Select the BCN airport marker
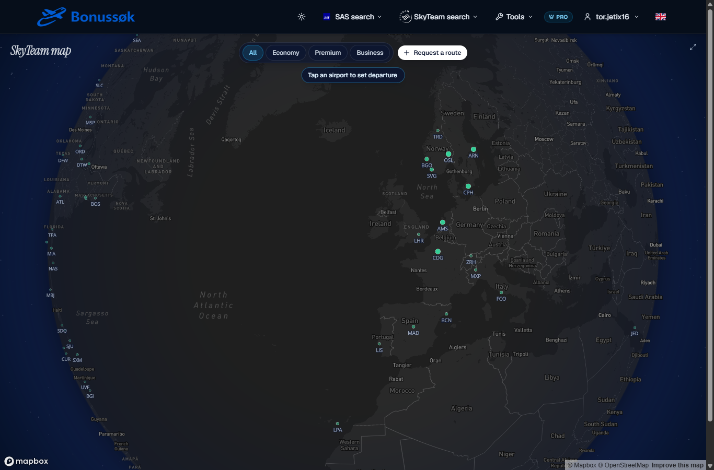 446,314
